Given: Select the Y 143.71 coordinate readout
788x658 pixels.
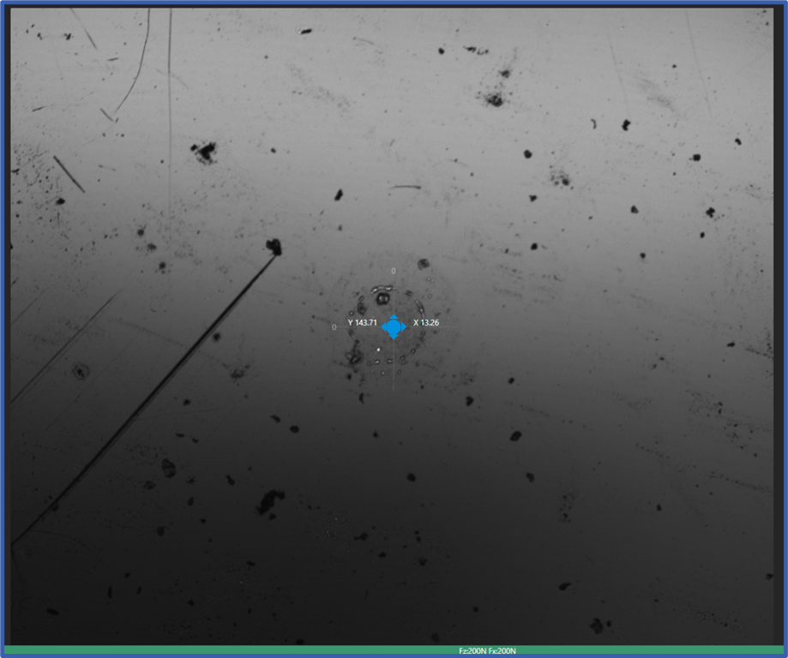Looking at the screenshot, I should click(x=363, y=323).
